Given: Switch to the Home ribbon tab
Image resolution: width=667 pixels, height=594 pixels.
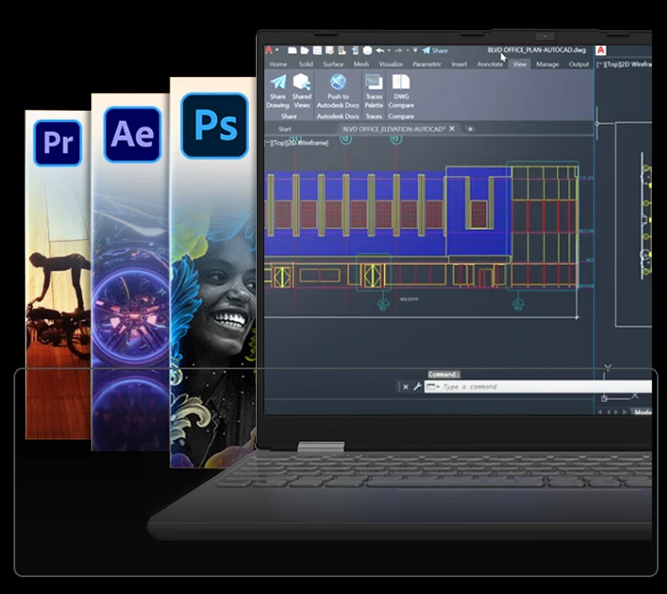Looking at the screenshot, I should 279,64.
